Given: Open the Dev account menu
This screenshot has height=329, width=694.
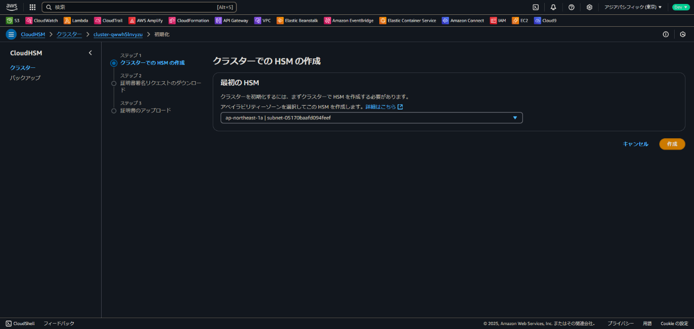Looking at the screenshot, I should coord(680,7).
